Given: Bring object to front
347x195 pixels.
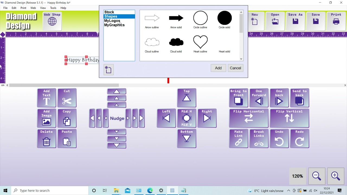Looking at the screenshot, I should 239,98.
